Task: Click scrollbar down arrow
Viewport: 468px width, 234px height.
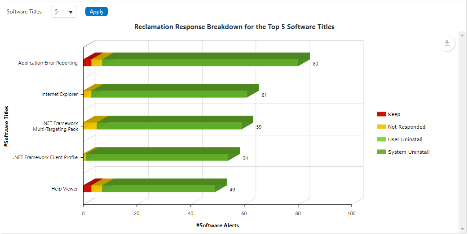Action: 462,229
